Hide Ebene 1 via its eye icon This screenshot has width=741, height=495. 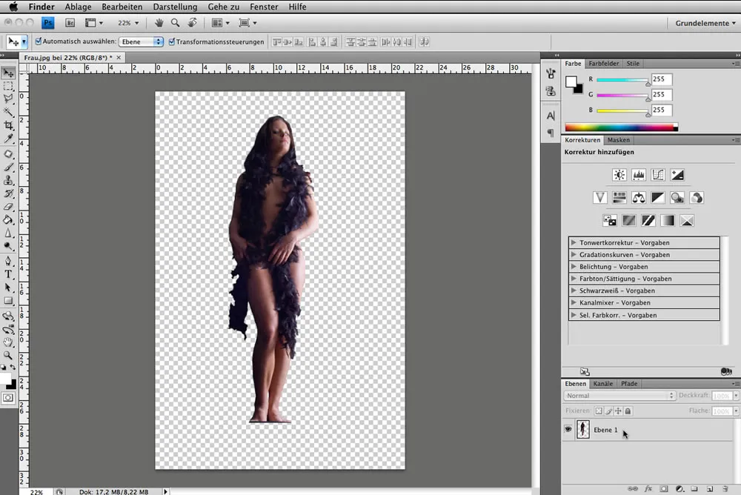click(x=568, y=429)
